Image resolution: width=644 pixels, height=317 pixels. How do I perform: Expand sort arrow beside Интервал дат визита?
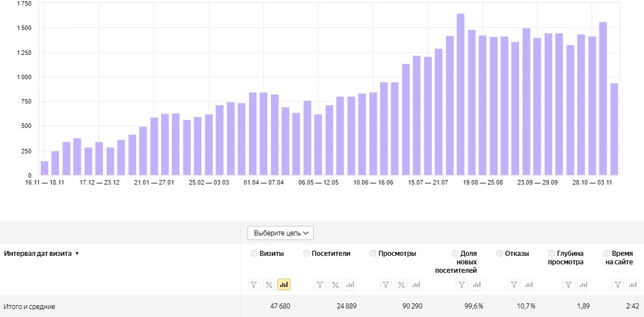tap(77, 254)
